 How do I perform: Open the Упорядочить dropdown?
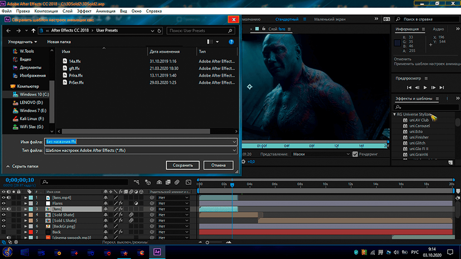(23, 42)
